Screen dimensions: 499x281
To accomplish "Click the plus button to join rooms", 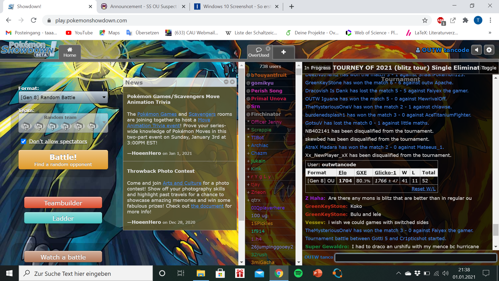I will (x=284, y=52).
